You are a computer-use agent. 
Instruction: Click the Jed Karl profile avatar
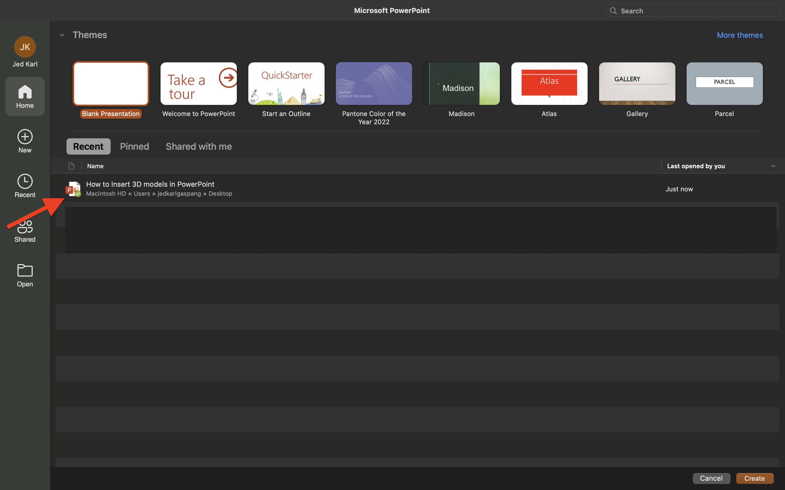[x=25, y=47]
